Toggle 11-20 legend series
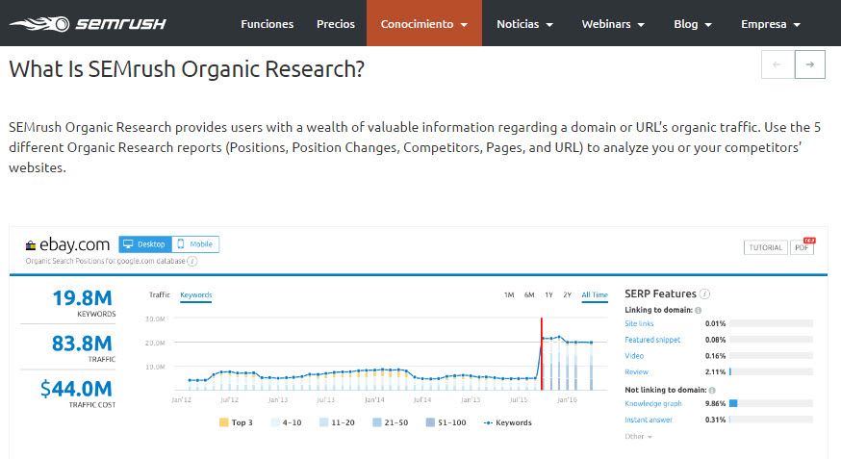This screenshot has width=841, height=459. (x=337, y=422)
